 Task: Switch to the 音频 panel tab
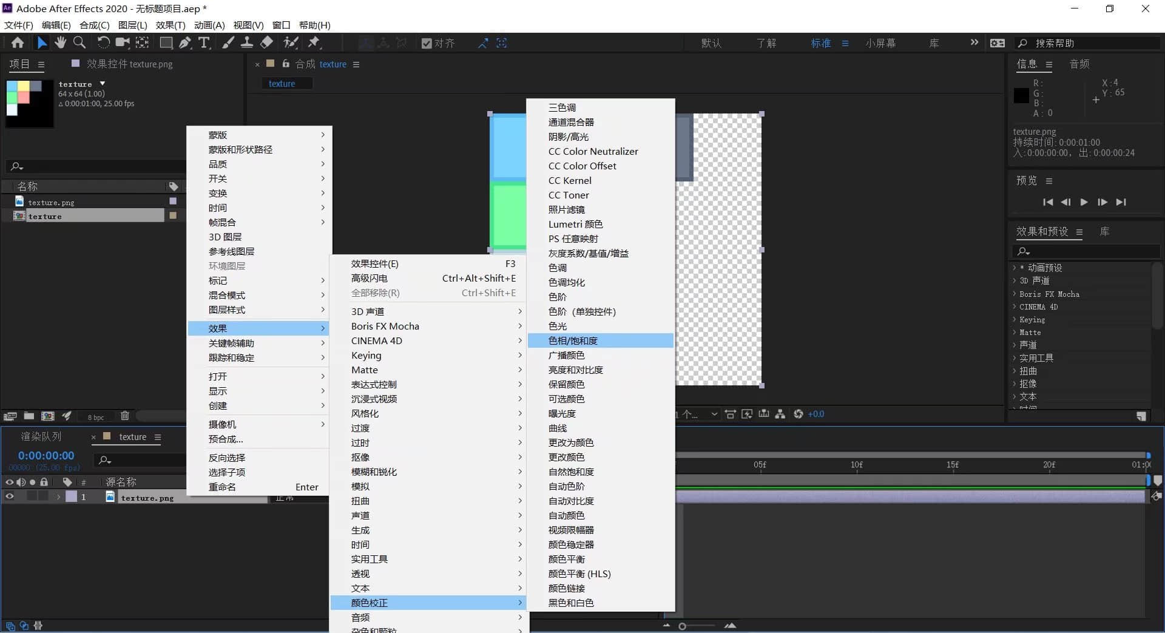1079,64
